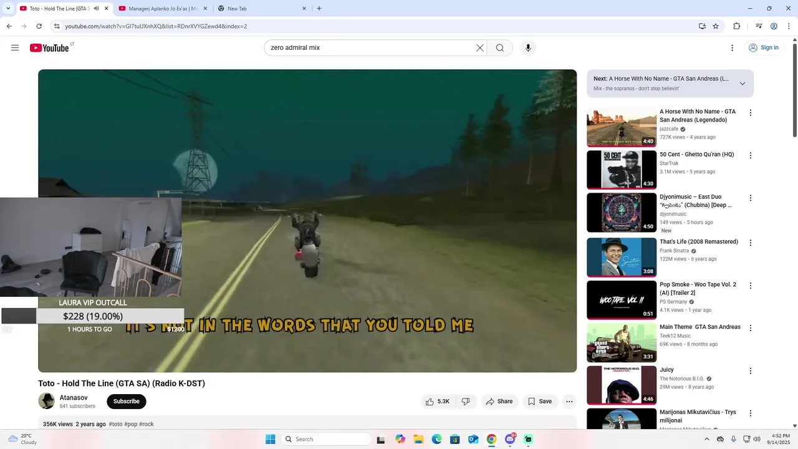Install app icon in address bar
Viewport: 798px width, 449px height.
click(702, 26)
